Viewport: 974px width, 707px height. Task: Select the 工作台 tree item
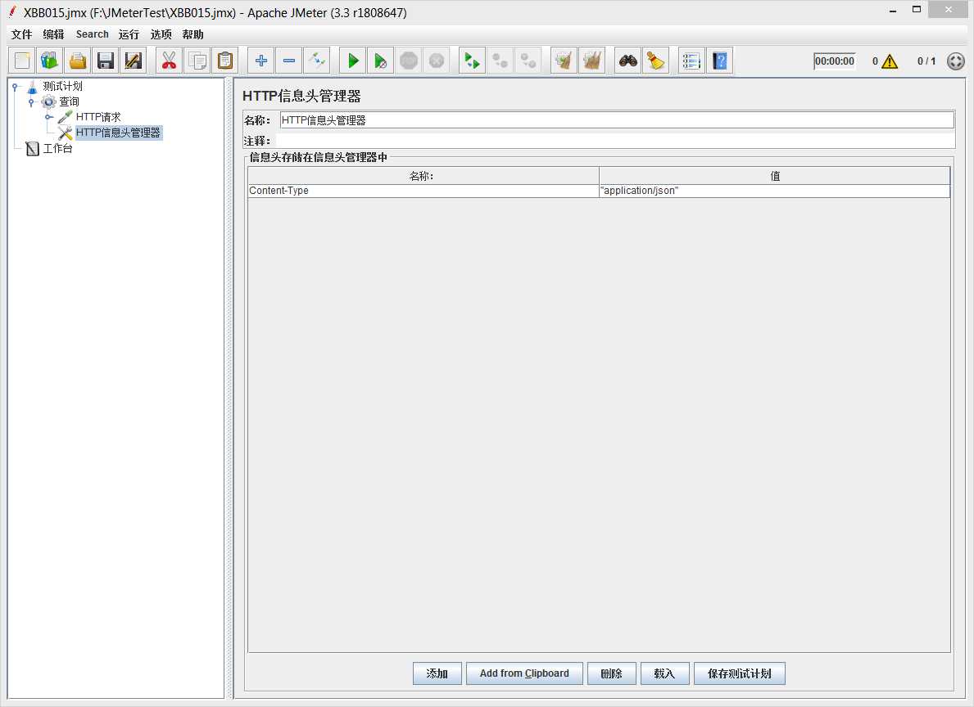click(x=57, y=148)
